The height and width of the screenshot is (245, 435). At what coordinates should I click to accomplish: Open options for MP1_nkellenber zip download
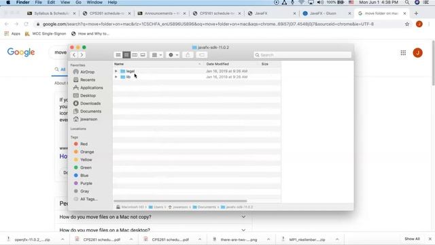[337, 239]
